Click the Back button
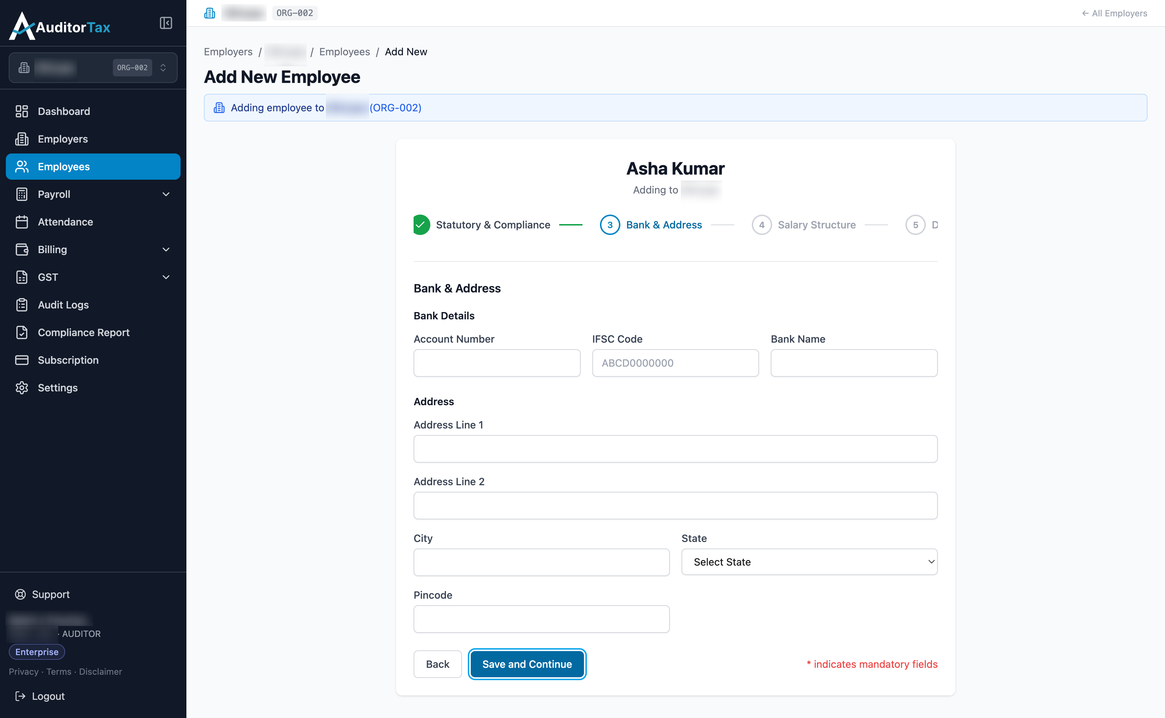This screenshot has width=1165, height=718. click(x=437, y=664)
